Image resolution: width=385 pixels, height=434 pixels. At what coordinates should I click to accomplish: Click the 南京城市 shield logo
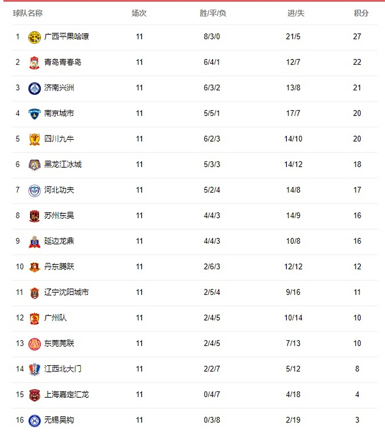[34, 114]
